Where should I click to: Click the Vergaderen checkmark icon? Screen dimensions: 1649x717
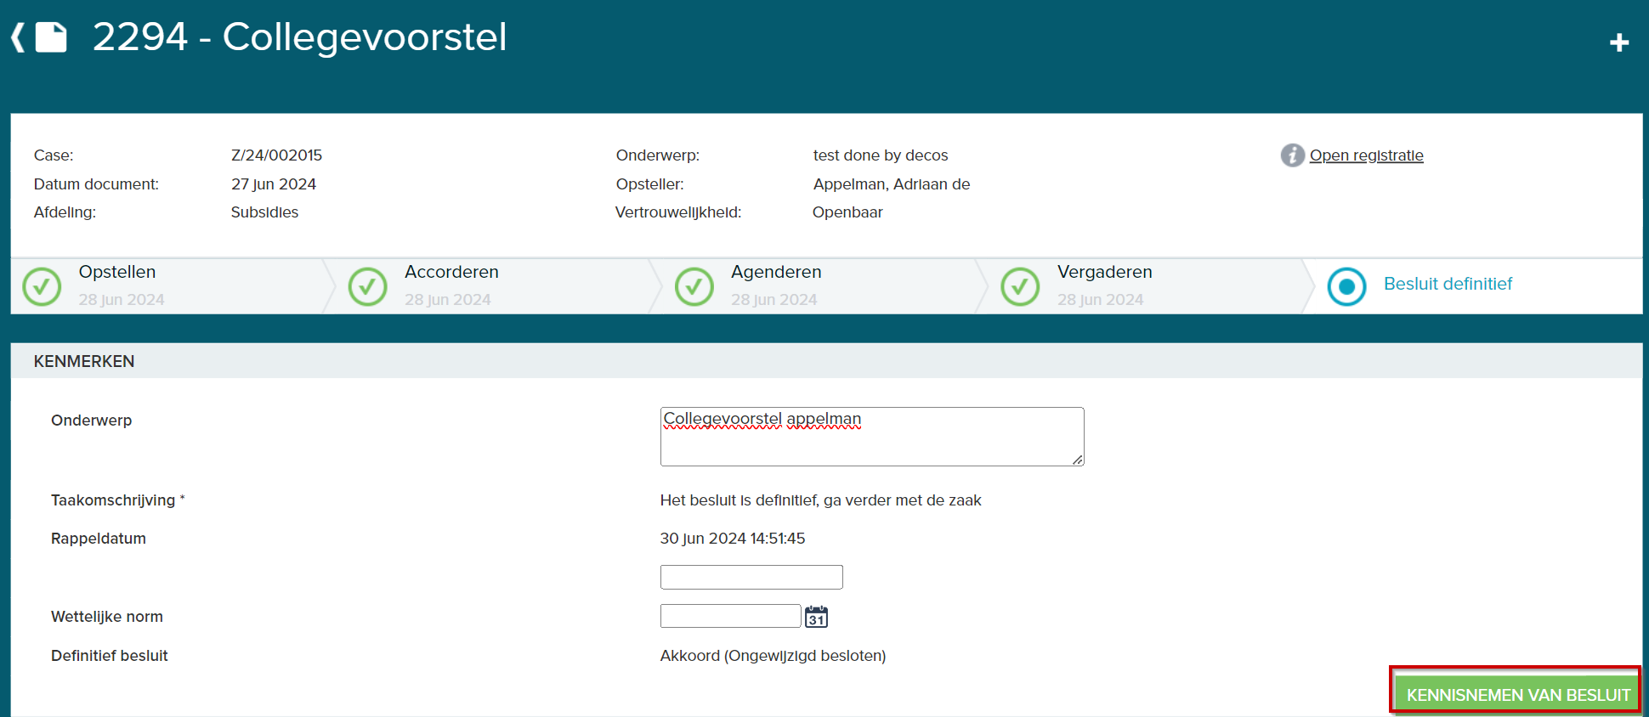click(1020, 287)
